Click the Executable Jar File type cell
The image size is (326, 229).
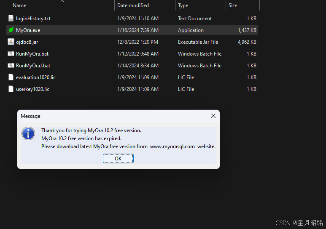[x=198, y=42]
